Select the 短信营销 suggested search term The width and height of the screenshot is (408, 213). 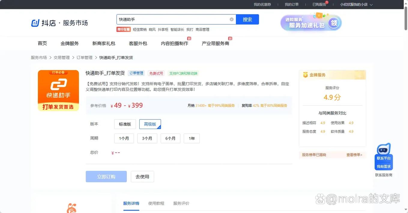pos(140,29)
